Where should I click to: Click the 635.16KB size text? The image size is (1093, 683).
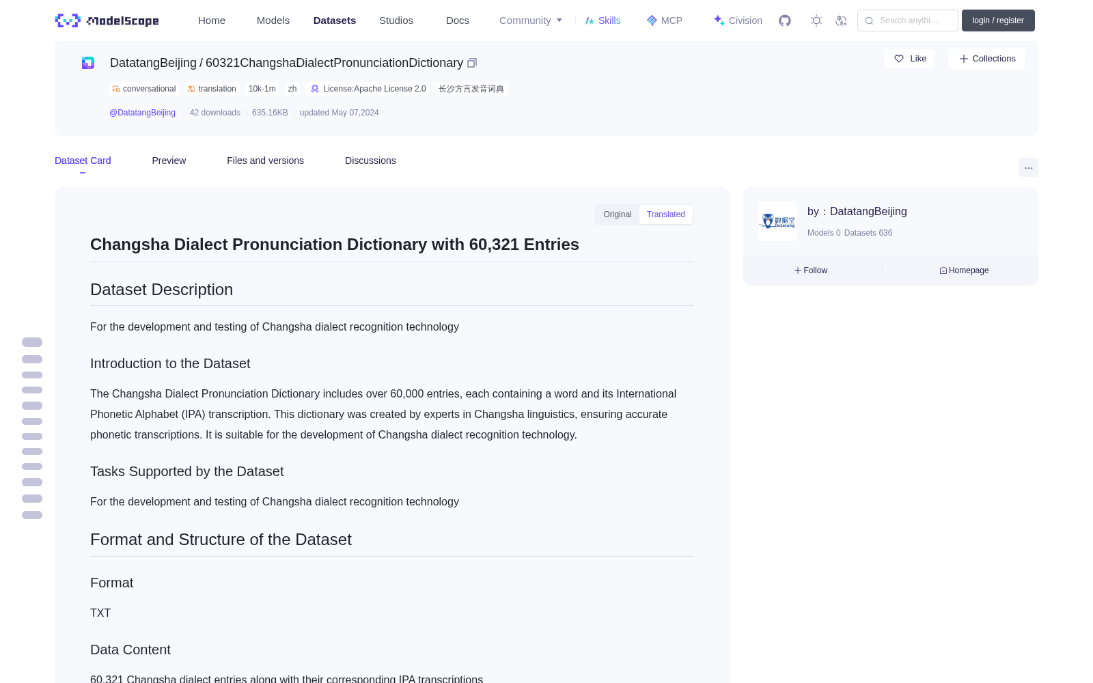click(x=270, y=113)
